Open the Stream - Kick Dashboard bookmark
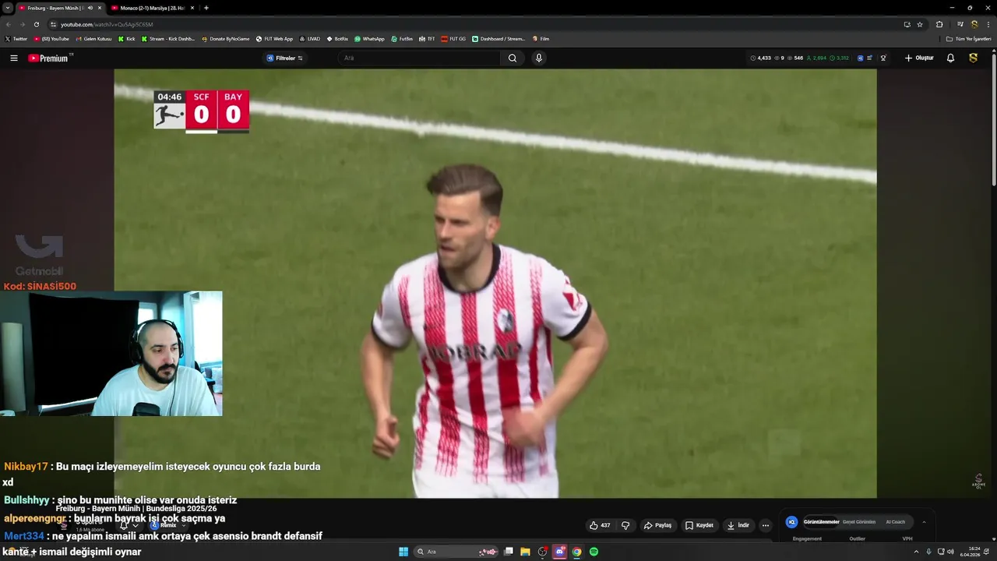This screenshot has width=997, height=561. point(168,39)
